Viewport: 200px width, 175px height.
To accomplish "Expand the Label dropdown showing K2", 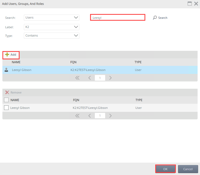I will coord(51,27).
